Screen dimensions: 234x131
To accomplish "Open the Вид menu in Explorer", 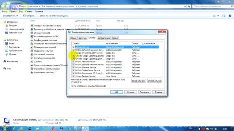I will 21,11.
